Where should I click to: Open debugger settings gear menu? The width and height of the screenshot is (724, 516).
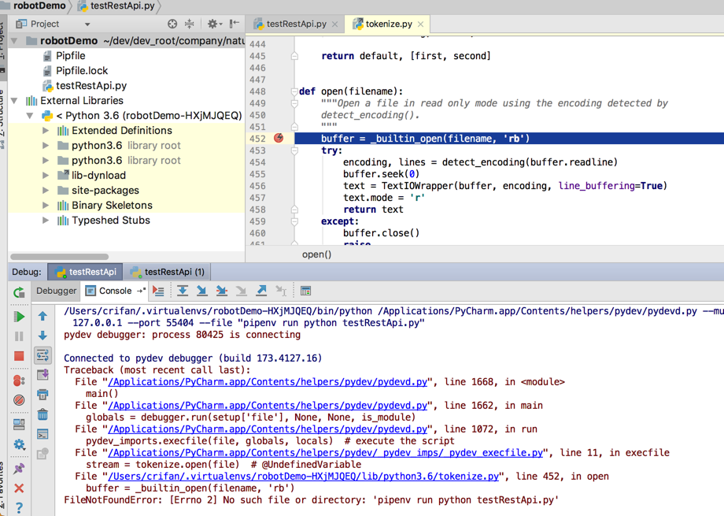[17, 443]
